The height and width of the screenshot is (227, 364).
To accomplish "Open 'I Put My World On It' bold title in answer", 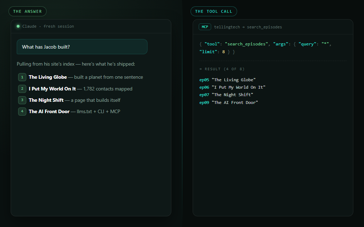I will coord(52,89).
